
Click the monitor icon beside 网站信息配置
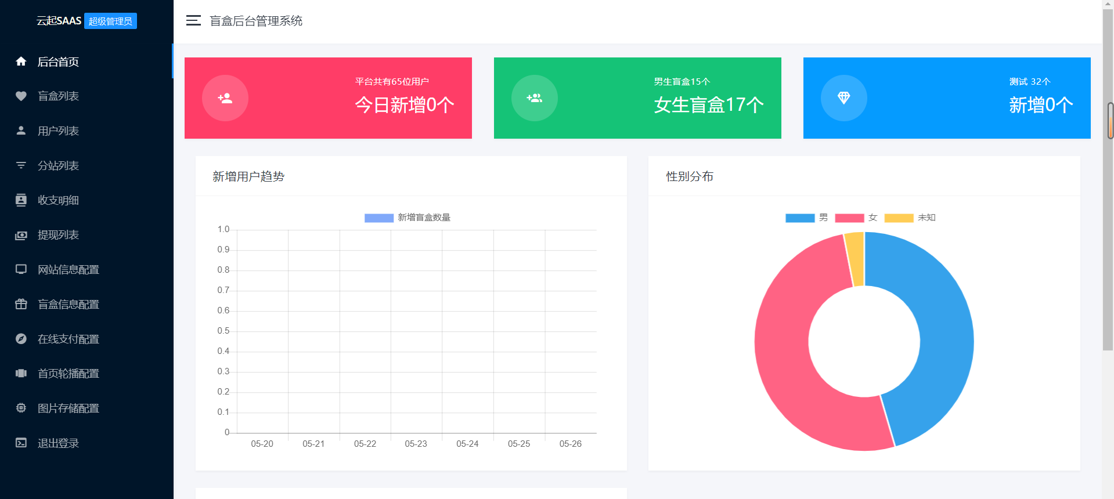(x=21, y=269)
